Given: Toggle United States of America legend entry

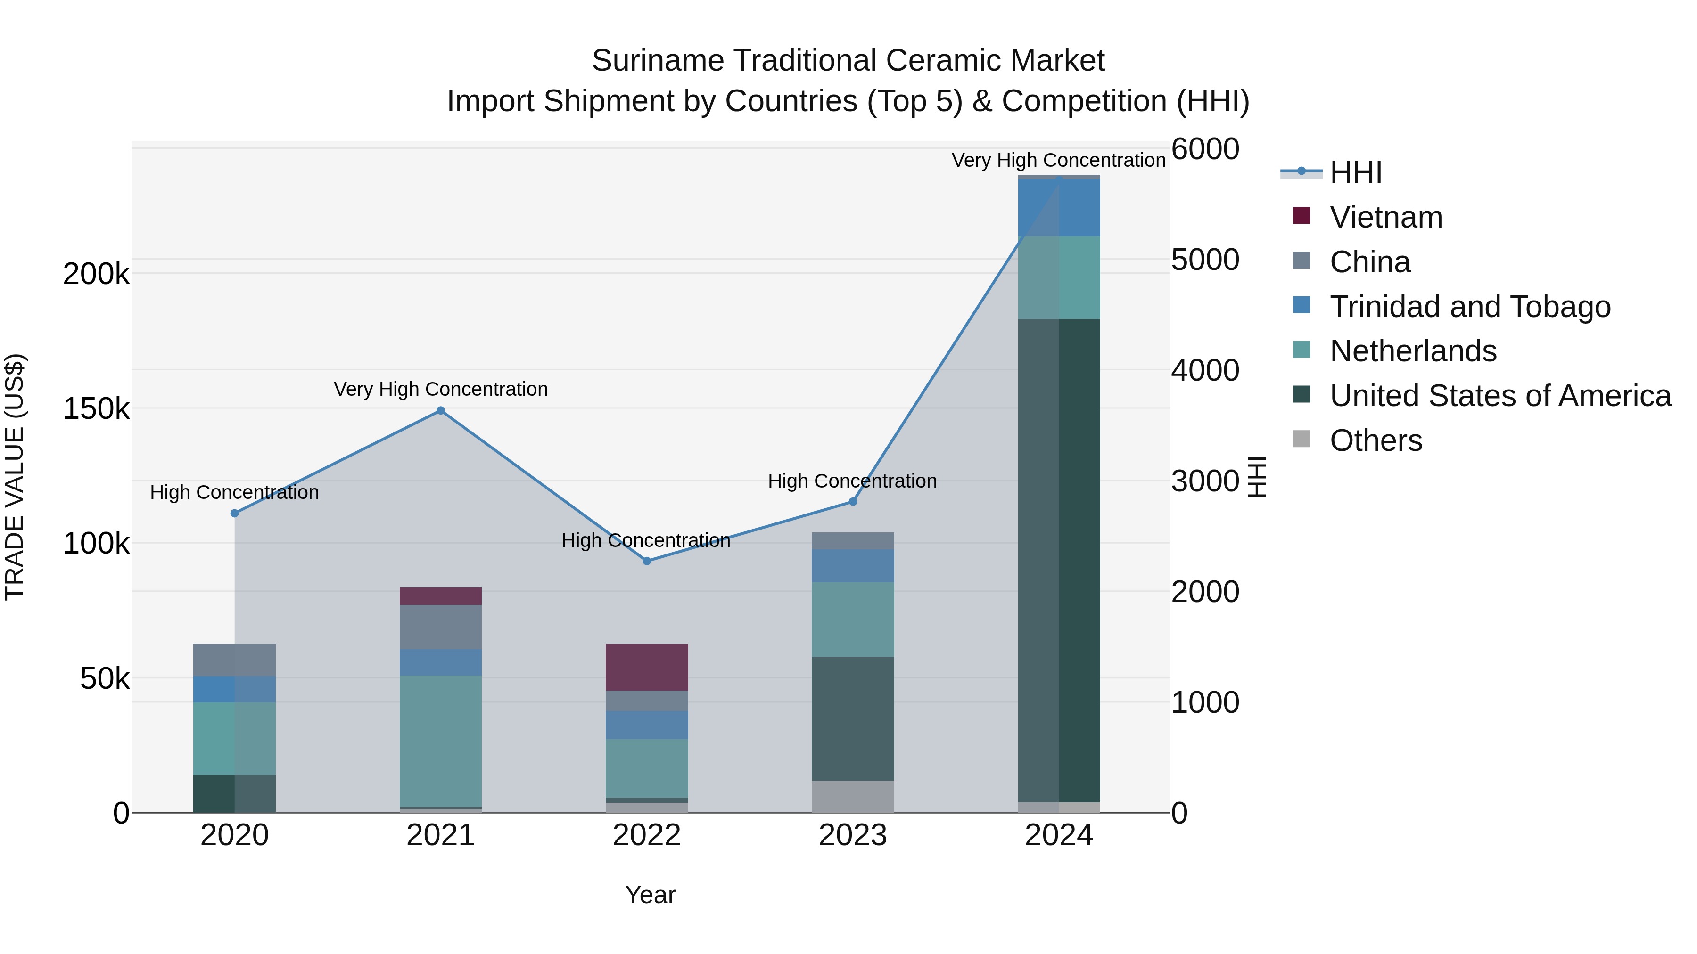Looking at the screenshot, I should [1482, 396].
